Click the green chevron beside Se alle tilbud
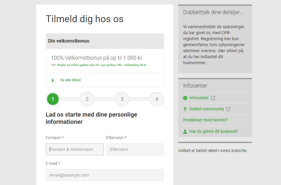This screenshot has width=281, height=185. tap(52, 80)
